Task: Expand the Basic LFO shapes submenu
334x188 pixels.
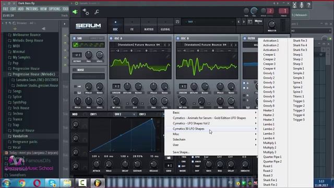Action: pyautogui.click(x=211, y=113)
